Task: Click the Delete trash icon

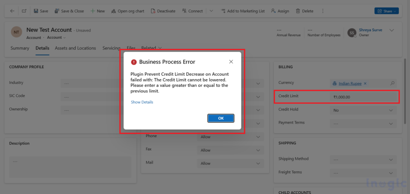Action: pyautogui.click(x=298, y=11)
